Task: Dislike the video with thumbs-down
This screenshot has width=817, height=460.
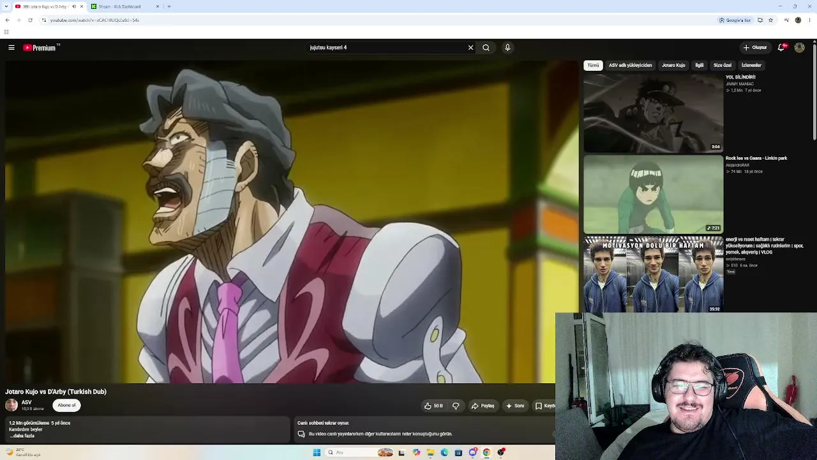Action: (456, 406)
